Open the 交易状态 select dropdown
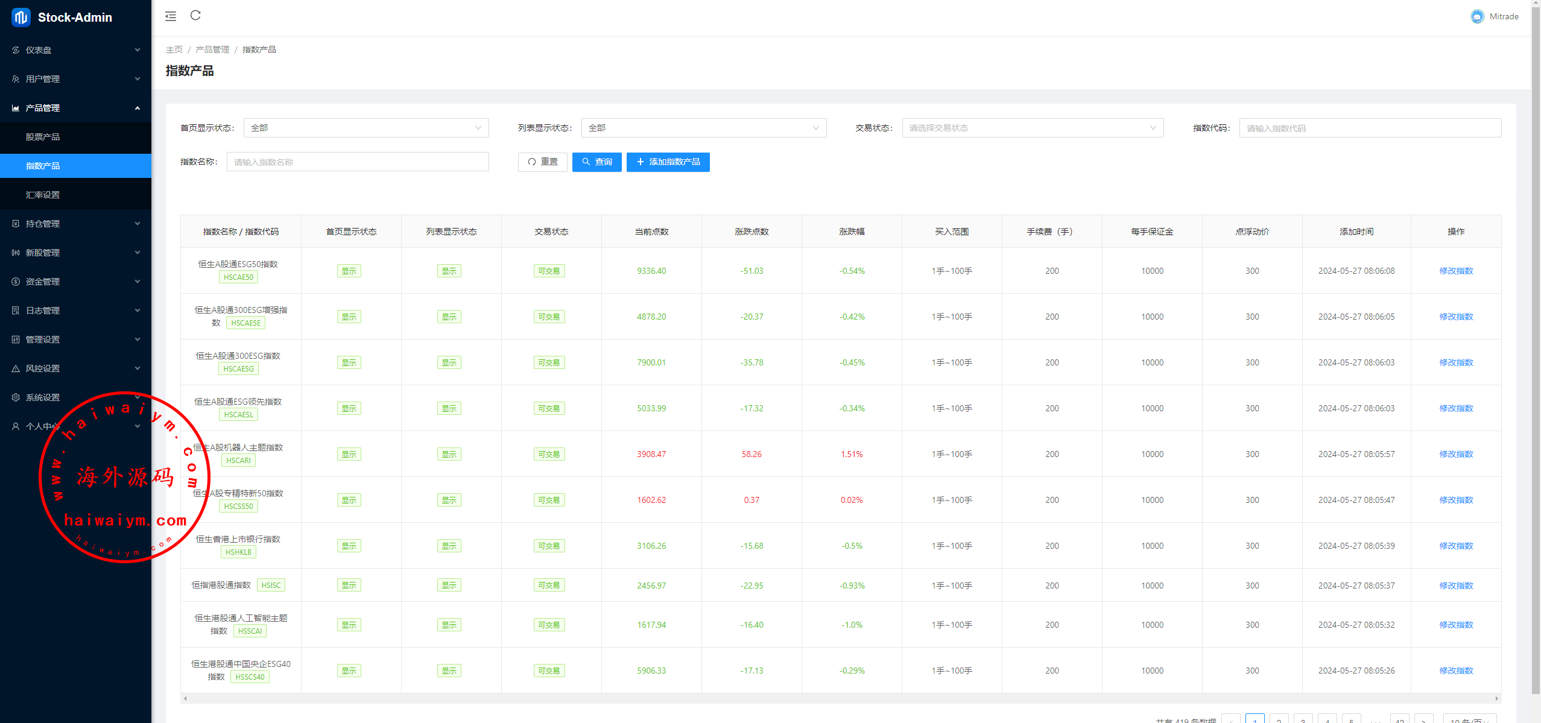This screenshot has height=723, width=1541. [x=1032, y=128]
